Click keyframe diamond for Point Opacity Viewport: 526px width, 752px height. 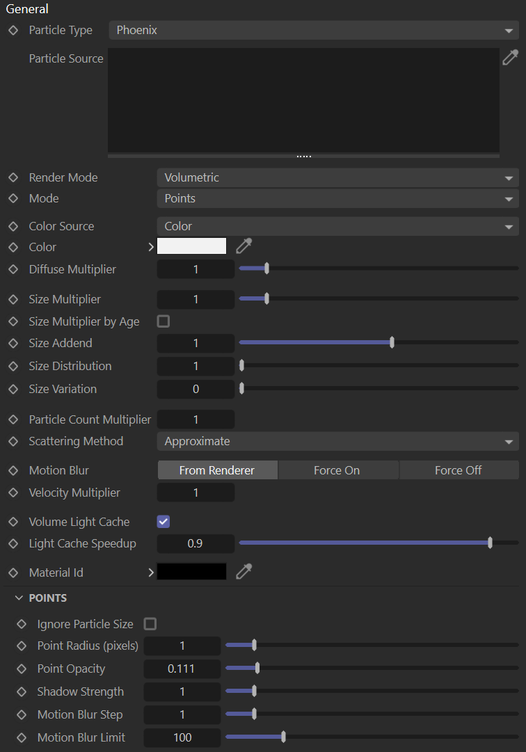click(22, 669)
